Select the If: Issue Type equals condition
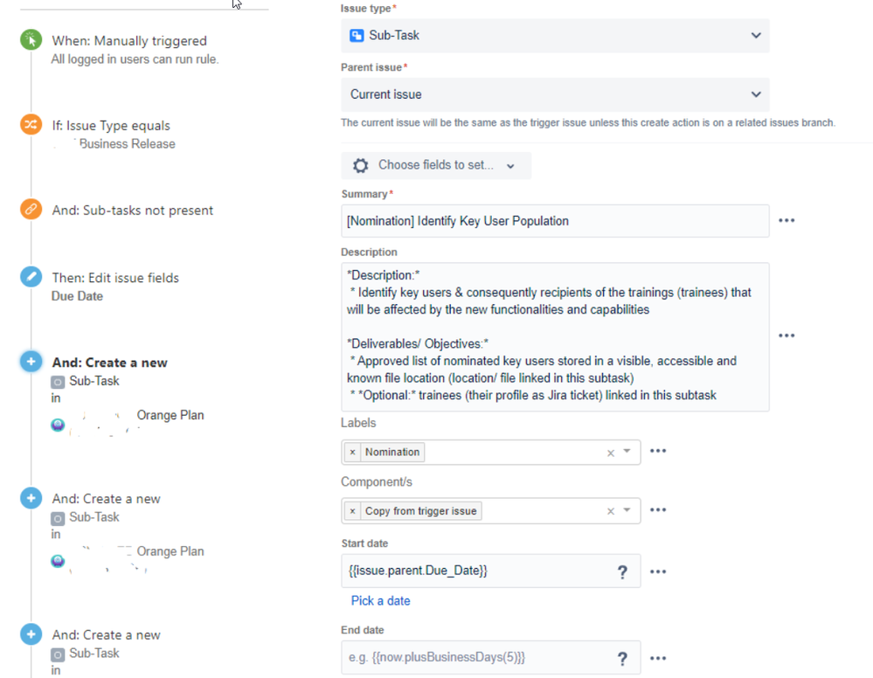The width and height of the screenshot is (873, 678). click(111, 126)
